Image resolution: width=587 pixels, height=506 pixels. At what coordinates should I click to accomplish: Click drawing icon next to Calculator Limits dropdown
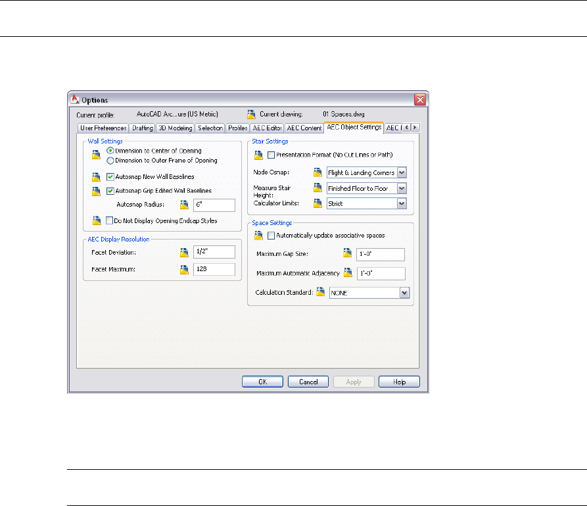[x=317, y=203]
